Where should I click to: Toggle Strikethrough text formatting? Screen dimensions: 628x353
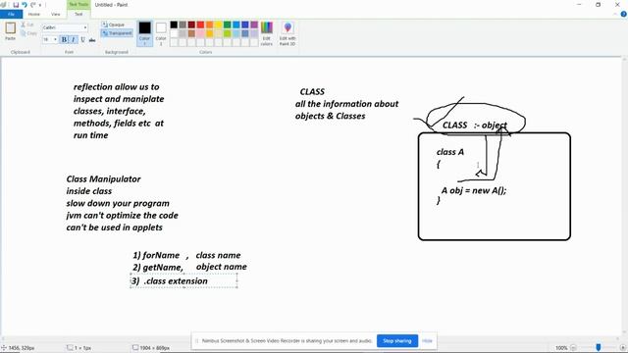(x=92, y=39)
